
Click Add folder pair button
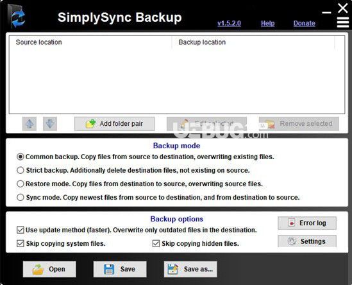(115, 124)
